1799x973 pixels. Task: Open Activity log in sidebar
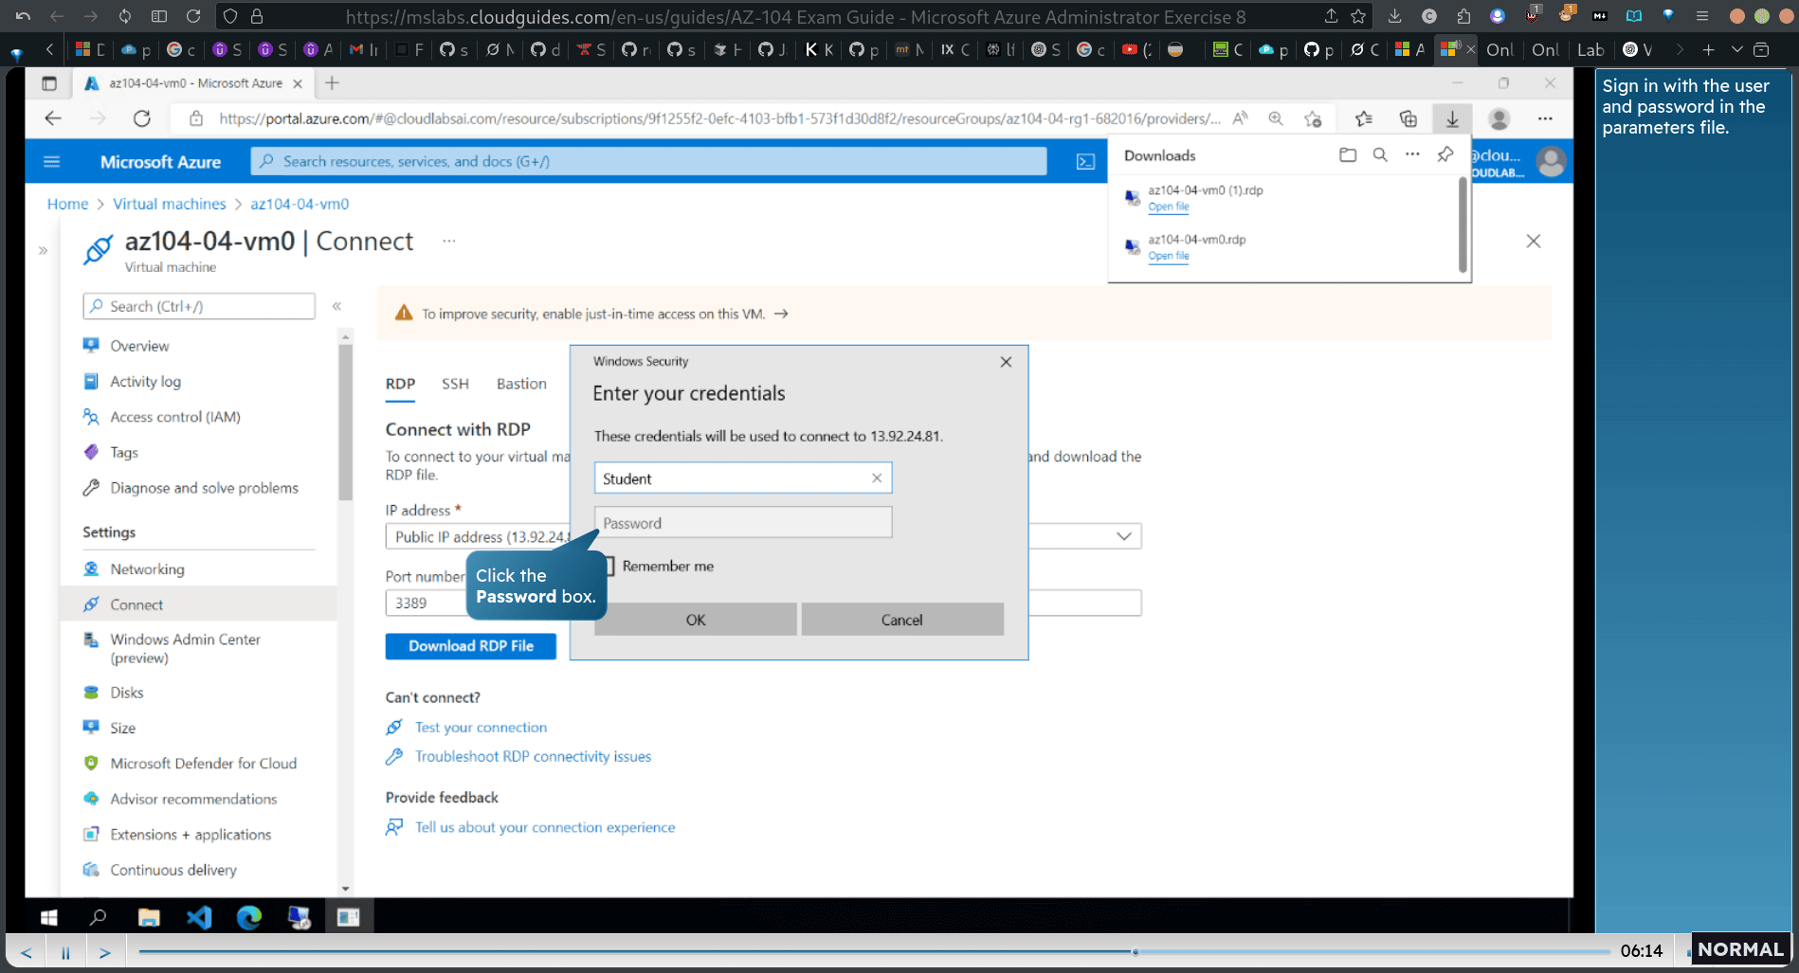145,382
